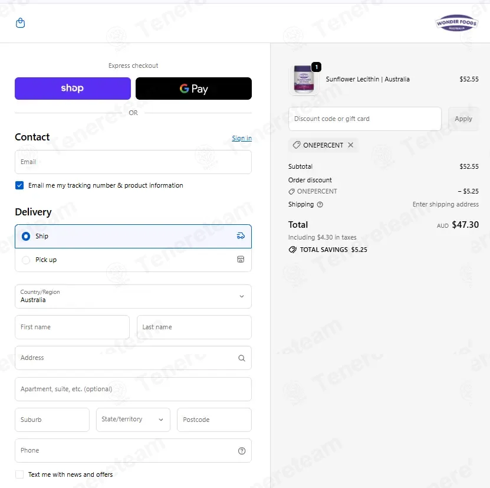Click the Wonder Foods Australia logo
This screenshot has width=490, height=488.
[x=456, y=23]
